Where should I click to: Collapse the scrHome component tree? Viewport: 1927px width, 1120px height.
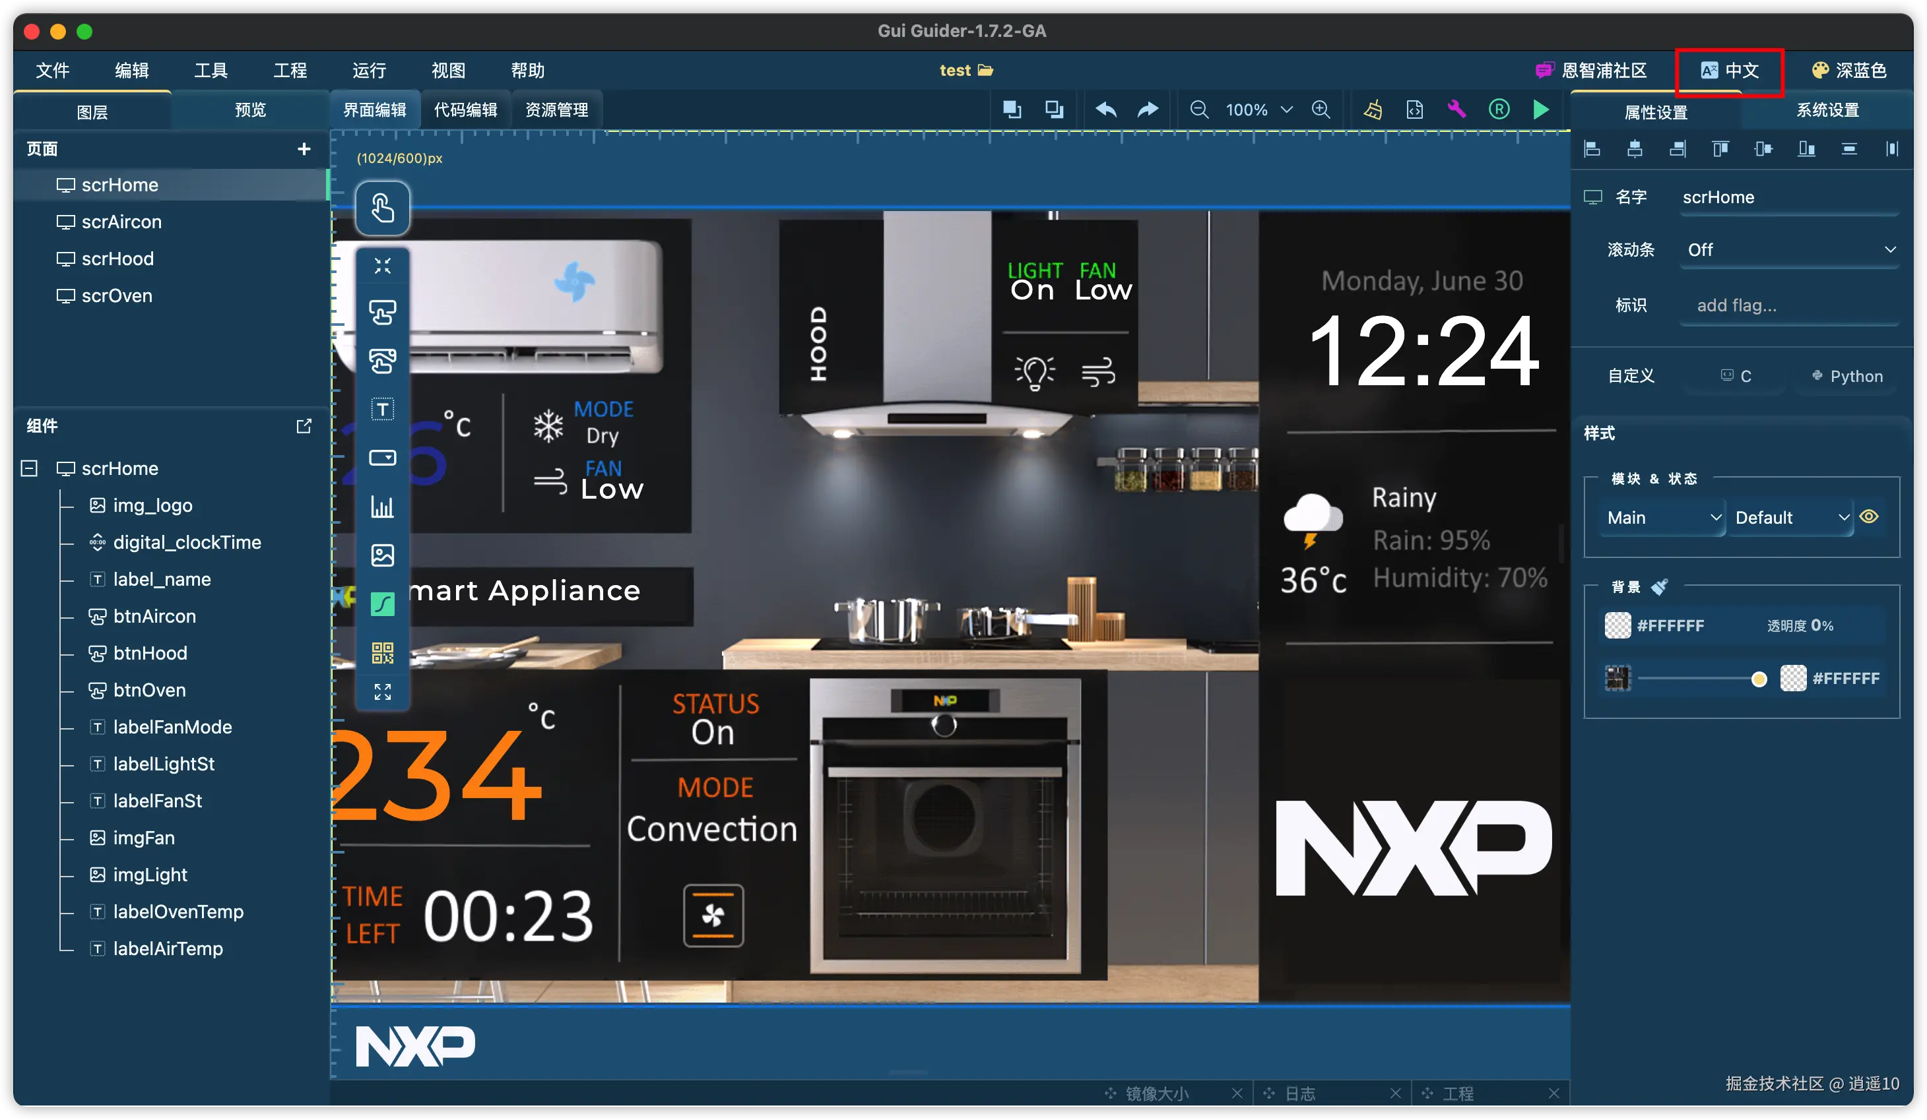point(29,468)
